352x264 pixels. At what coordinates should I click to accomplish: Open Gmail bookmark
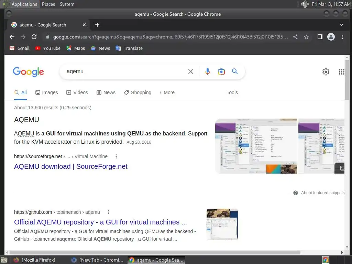(x=20, y=48)
